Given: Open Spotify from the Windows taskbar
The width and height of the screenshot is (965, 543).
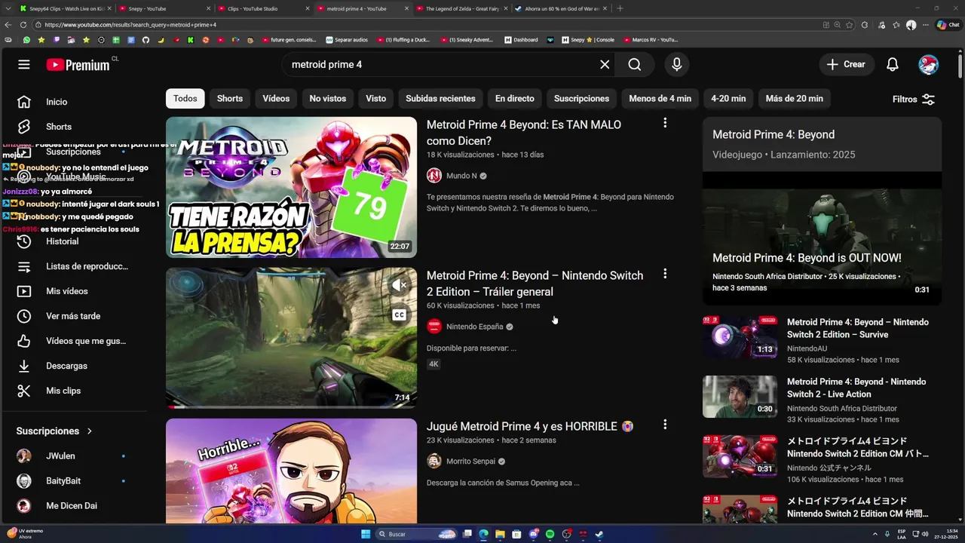Looking at the screenshot, I should 550,534.
